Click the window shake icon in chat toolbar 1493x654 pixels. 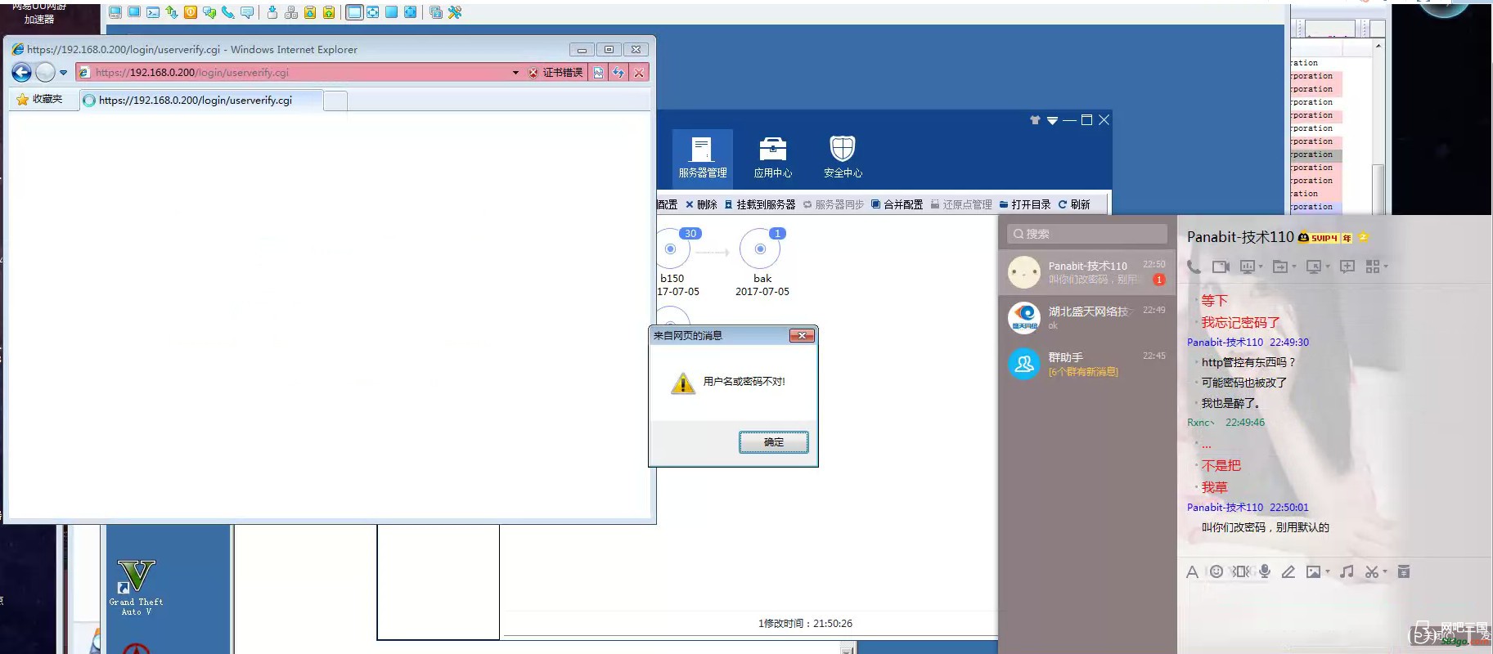tap(1241, 571)
